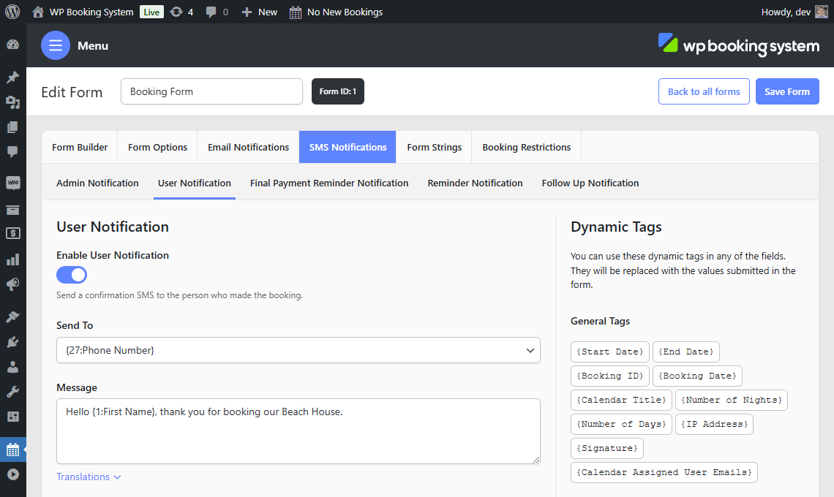
Task: Expand the Translations section
Action: 89,477
